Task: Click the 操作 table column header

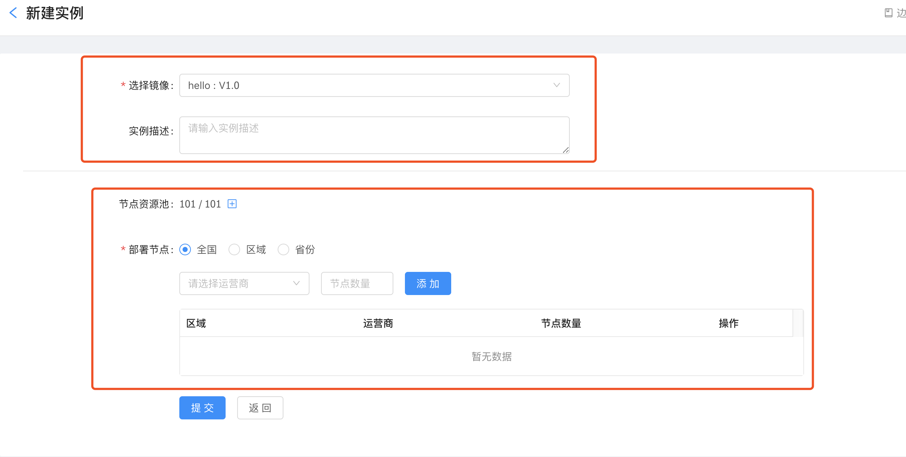Action: [x=728, y=323]
